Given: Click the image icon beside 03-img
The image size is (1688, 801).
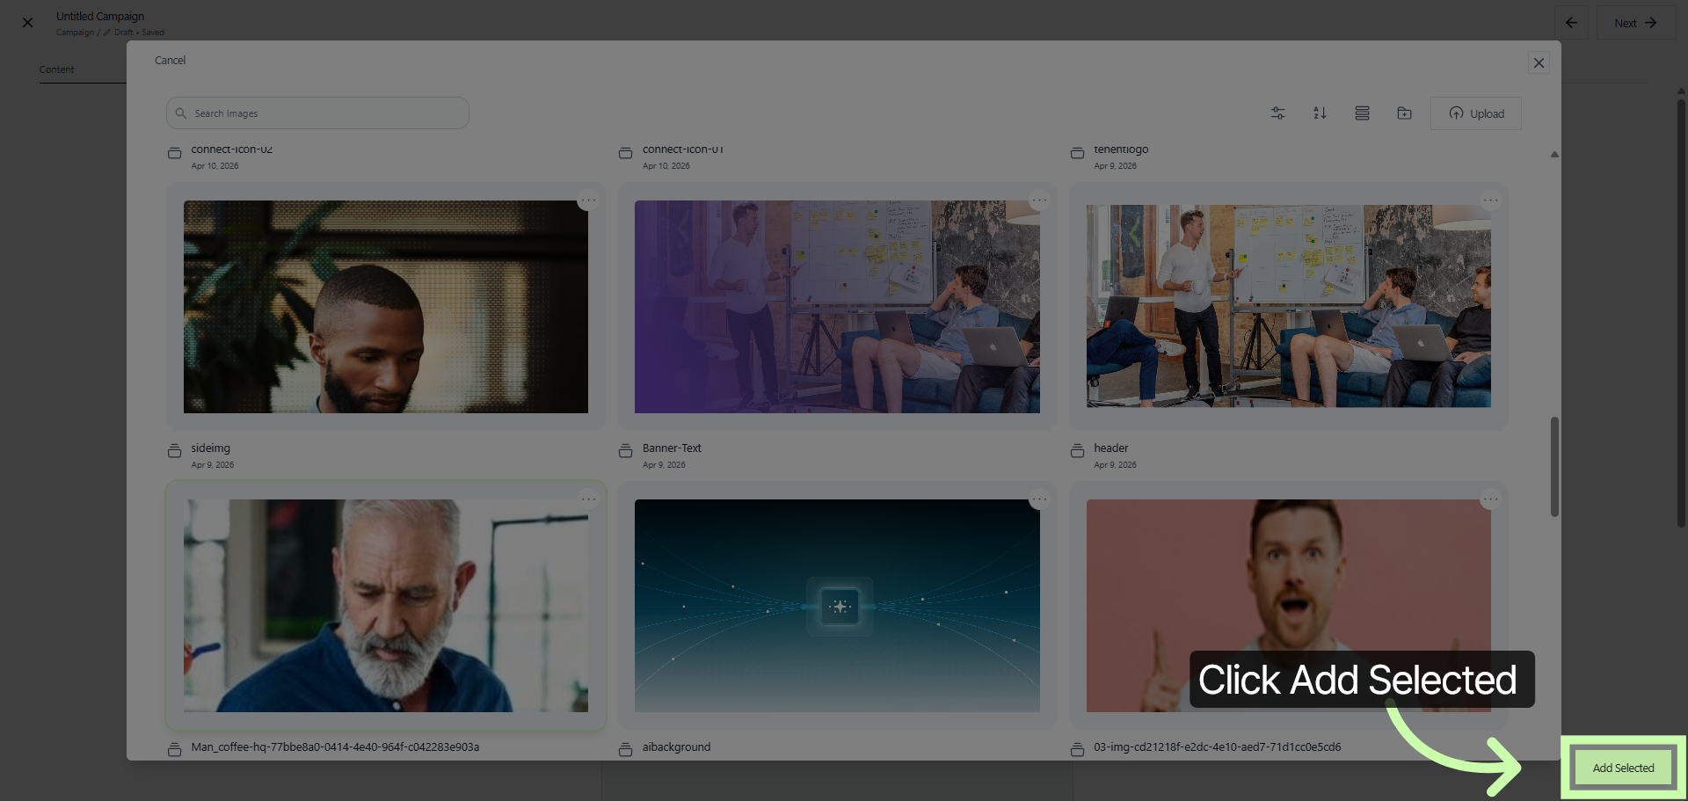Looking at the screenshot, I should click(1077, 750).
